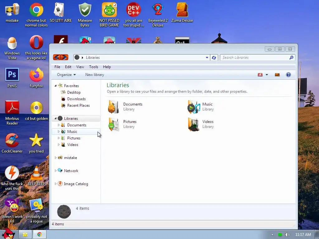Click the search magnifier icon
This screenshot has height=239, width=319.
click(291, 58)
